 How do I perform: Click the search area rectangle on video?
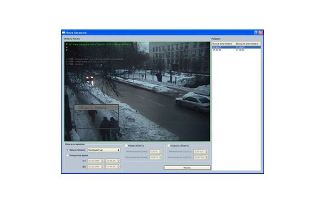[97, 117]
